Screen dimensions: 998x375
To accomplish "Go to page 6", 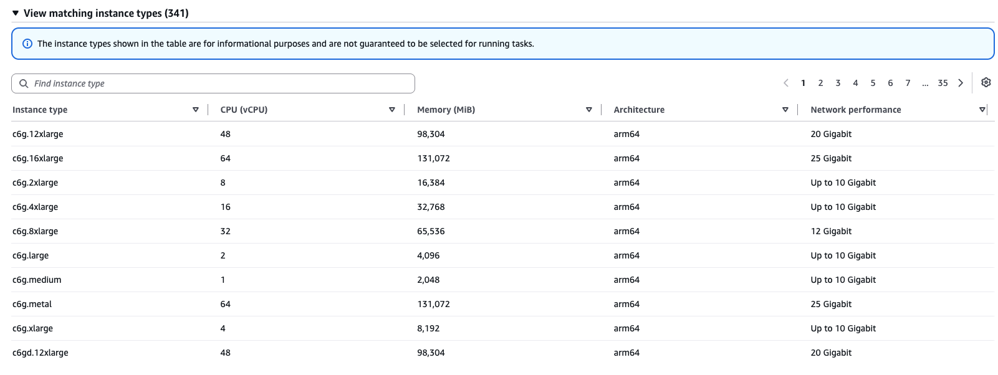I will coord(890,83).
